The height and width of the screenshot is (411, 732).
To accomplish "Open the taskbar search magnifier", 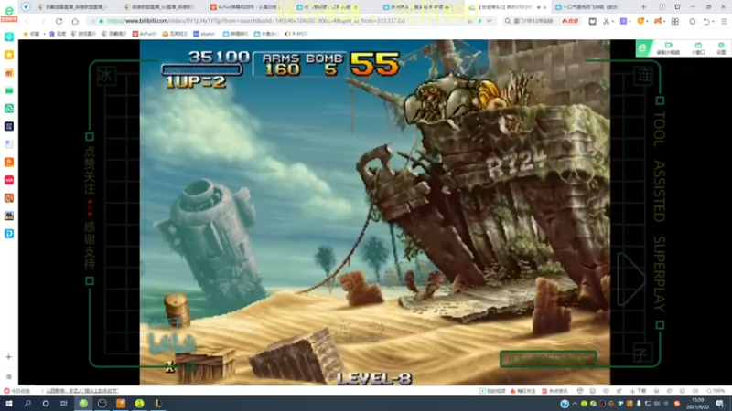I will pyautogui.click(x=27, y=403).
